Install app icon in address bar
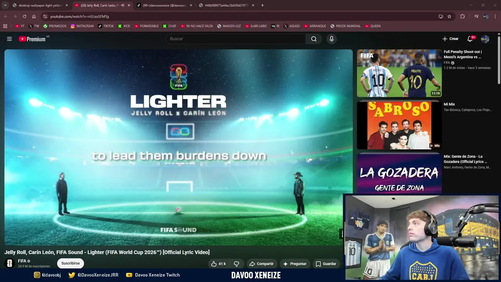 [441, 16]
